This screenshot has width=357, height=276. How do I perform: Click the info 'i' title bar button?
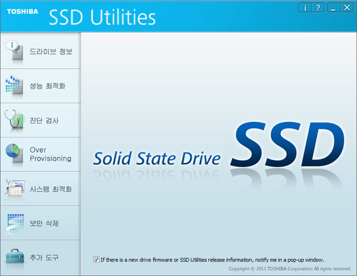305,8
